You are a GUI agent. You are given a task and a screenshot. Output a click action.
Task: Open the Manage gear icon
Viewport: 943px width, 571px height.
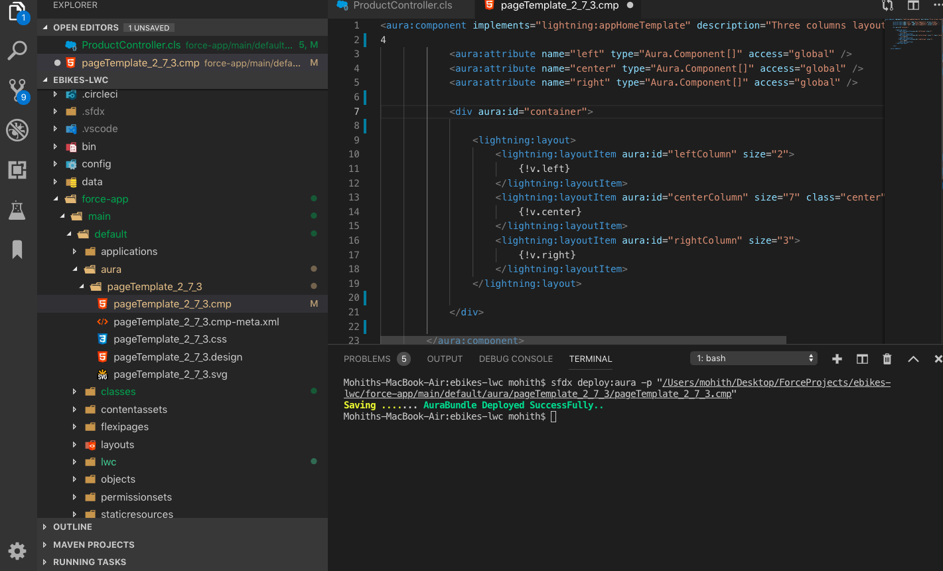coord(17,550)
